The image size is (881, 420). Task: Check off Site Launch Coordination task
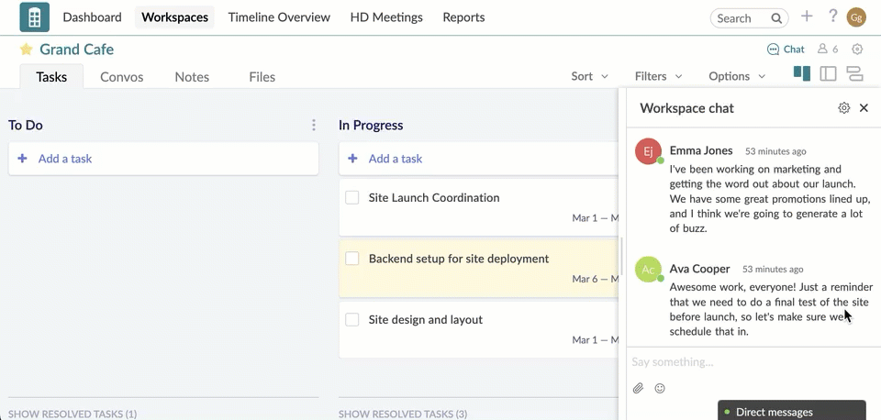pyautogui.click(x=352, y=198)
